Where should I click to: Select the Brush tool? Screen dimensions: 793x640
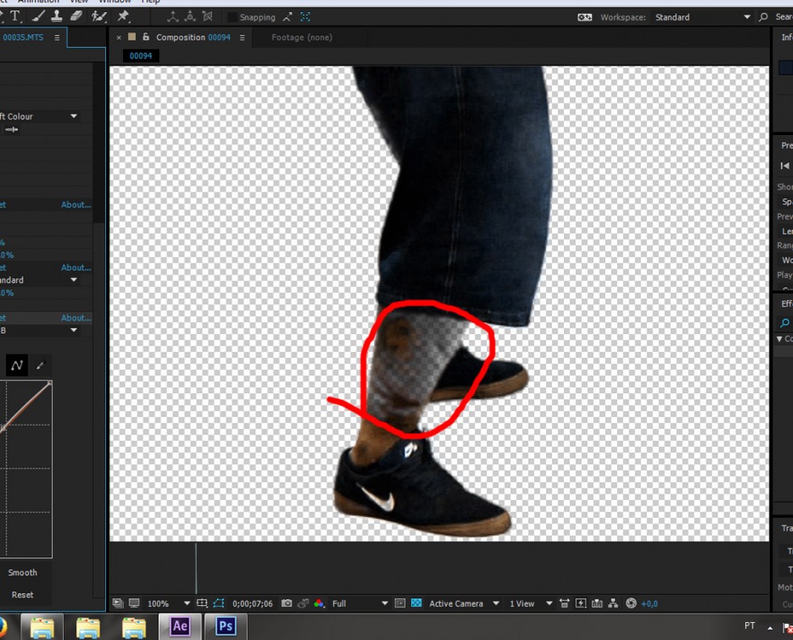pyautogui.click(x=37, y=16)
